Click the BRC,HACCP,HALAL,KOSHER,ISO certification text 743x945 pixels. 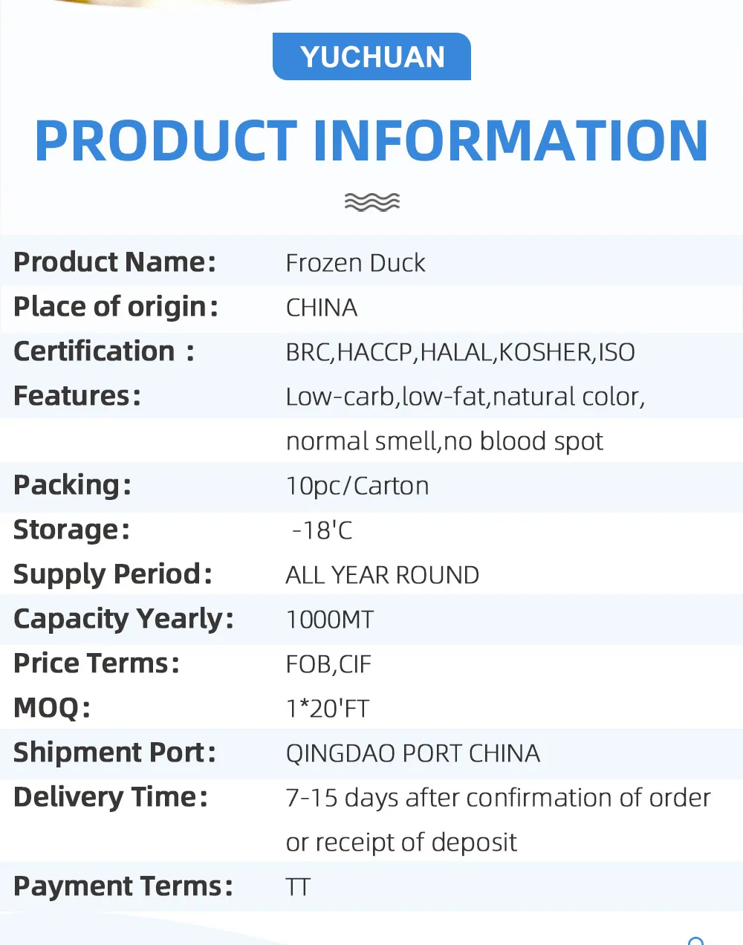click(x=460, y=352)
